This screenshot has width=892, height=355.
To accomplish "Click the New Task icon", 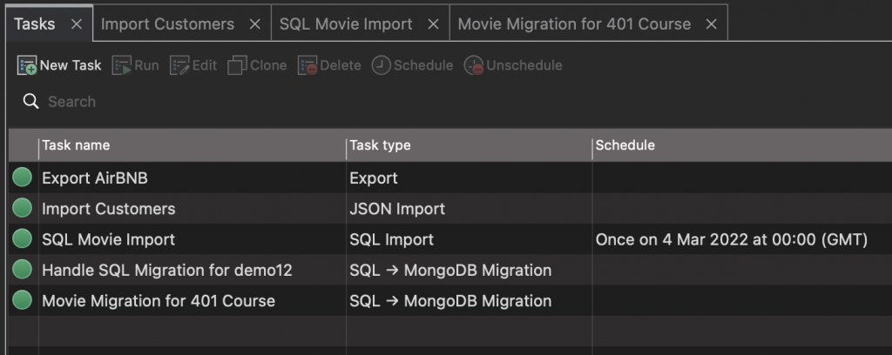I will pyautogui.click(x=27, y=65).
